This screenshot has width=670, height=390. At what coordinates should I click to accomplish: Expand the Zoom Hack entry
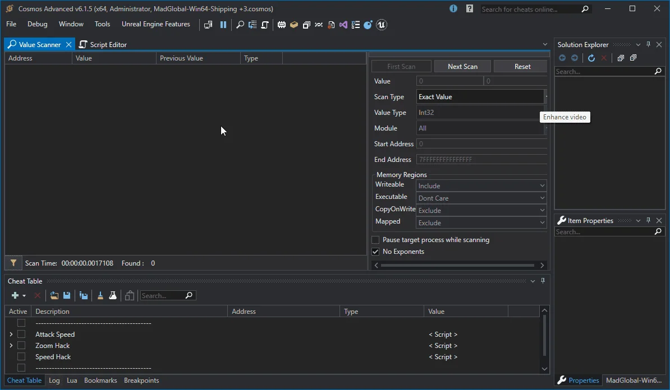(x=11, y=345)
